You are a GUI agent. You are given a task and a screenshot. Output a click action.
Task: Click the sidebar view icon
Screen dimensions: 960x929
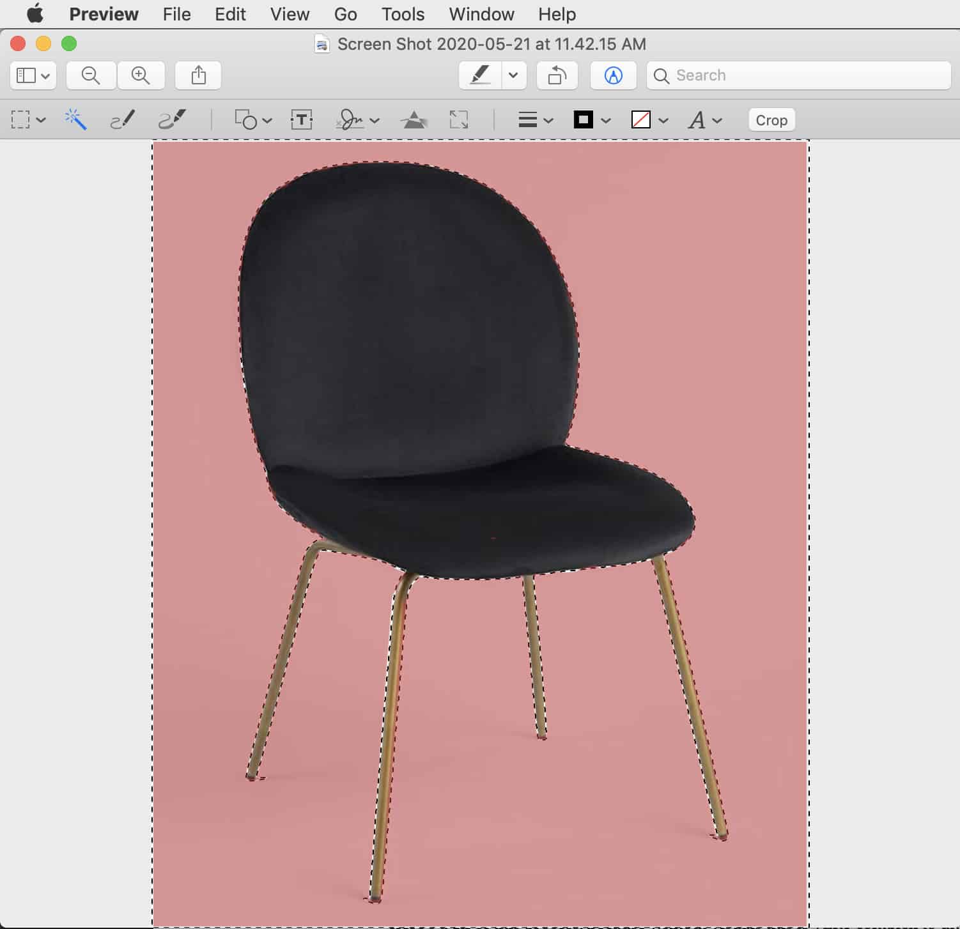[x=26, y=75]
